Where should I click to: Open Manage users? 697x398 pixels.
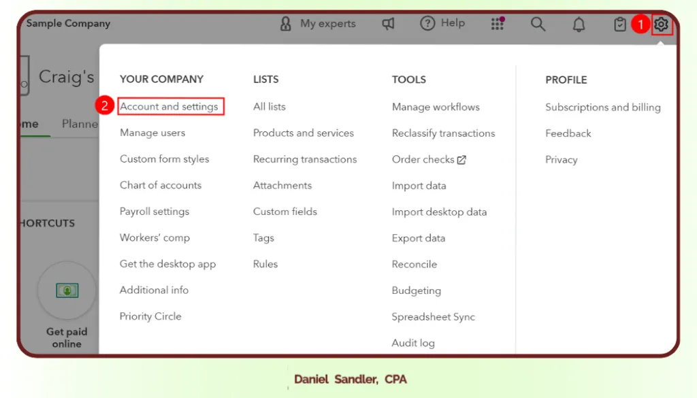click(x=152, y=133)
